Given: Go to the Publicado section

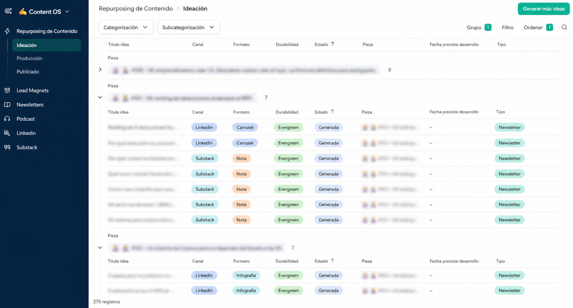Looking at the screenshot, I should [28, 72].
